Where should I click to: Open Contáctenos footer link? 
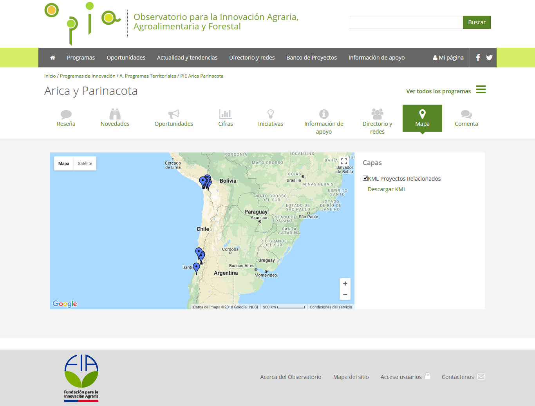point(458,377)
